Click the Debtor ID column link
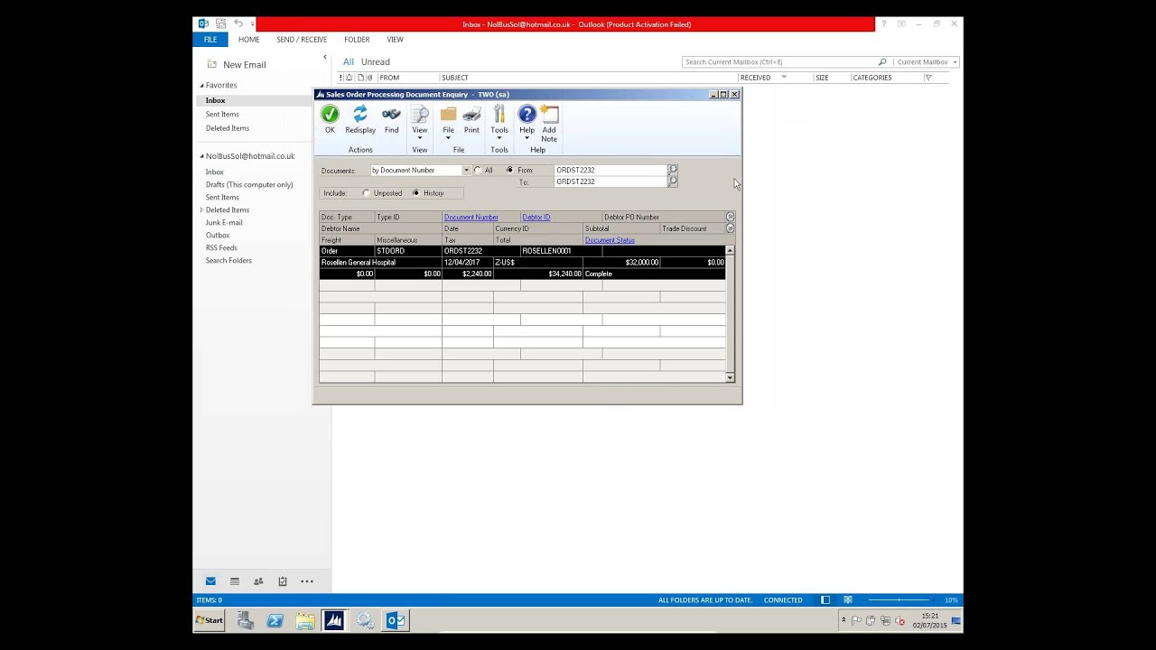This screenshot has width=1156, height=650. click(x=536, y=218)
